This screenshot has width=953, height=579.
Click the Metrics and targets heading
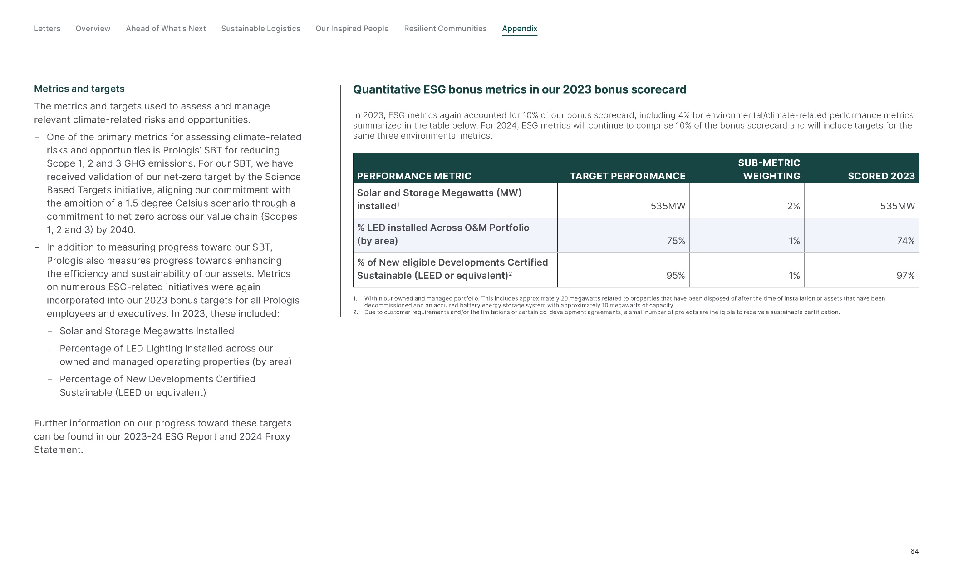(79, 89)
